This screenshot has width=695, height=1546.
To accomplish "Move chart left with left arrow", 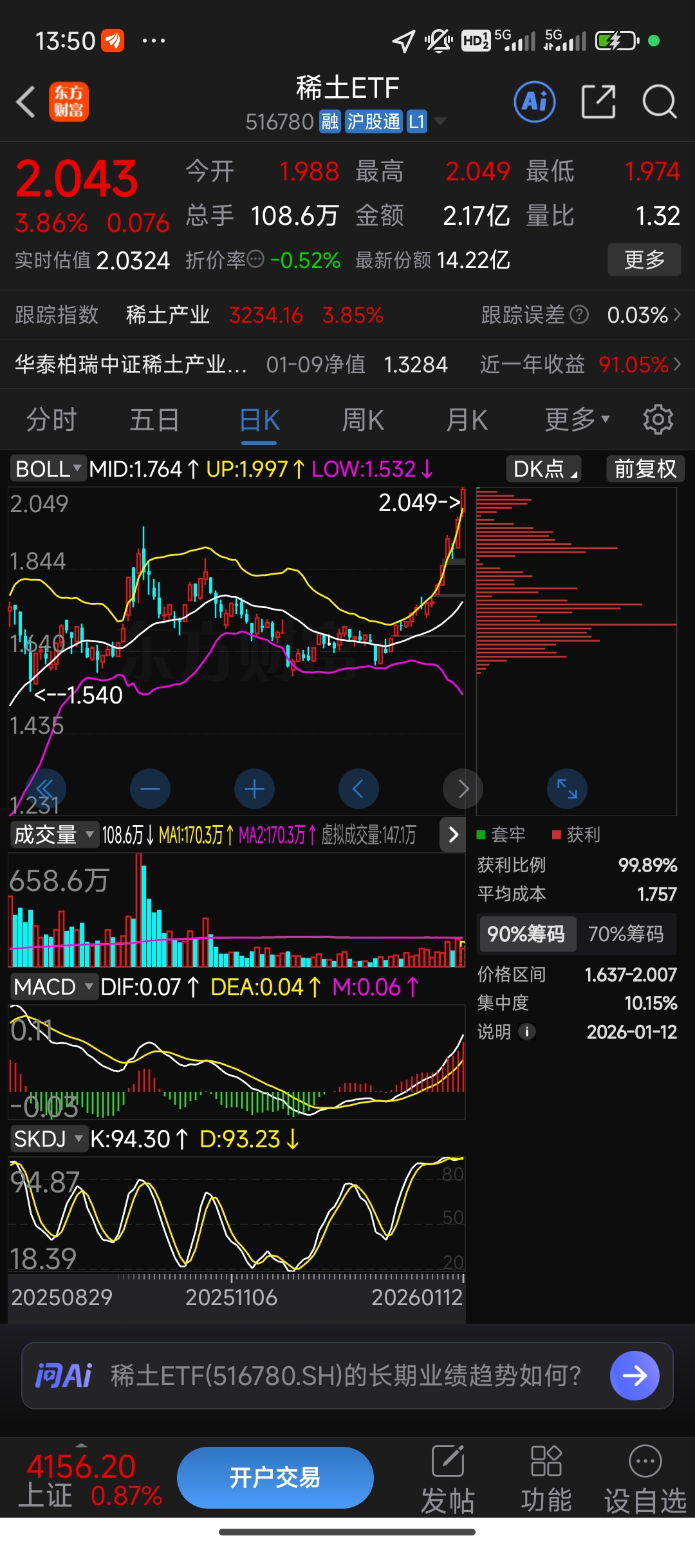I will (x=358, y=788).
